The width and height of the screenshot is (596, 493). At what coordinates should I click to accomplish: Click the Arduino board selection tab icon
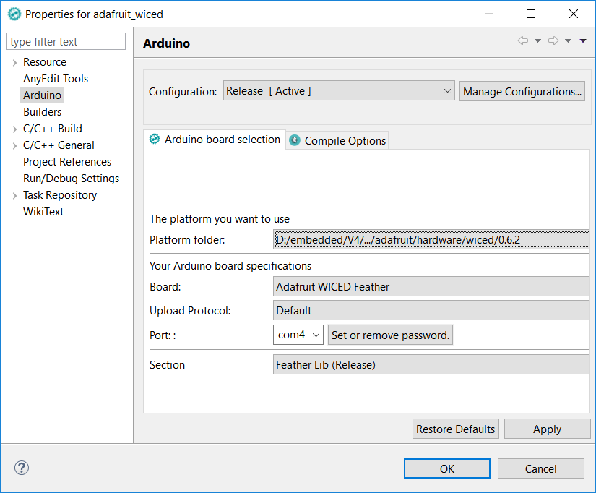click(x=154, y=140)
